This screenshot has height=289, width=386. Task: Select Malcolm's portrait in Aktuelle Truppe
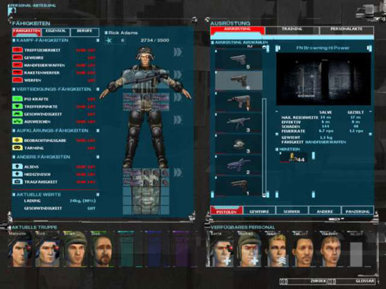[x=20, y=249]
